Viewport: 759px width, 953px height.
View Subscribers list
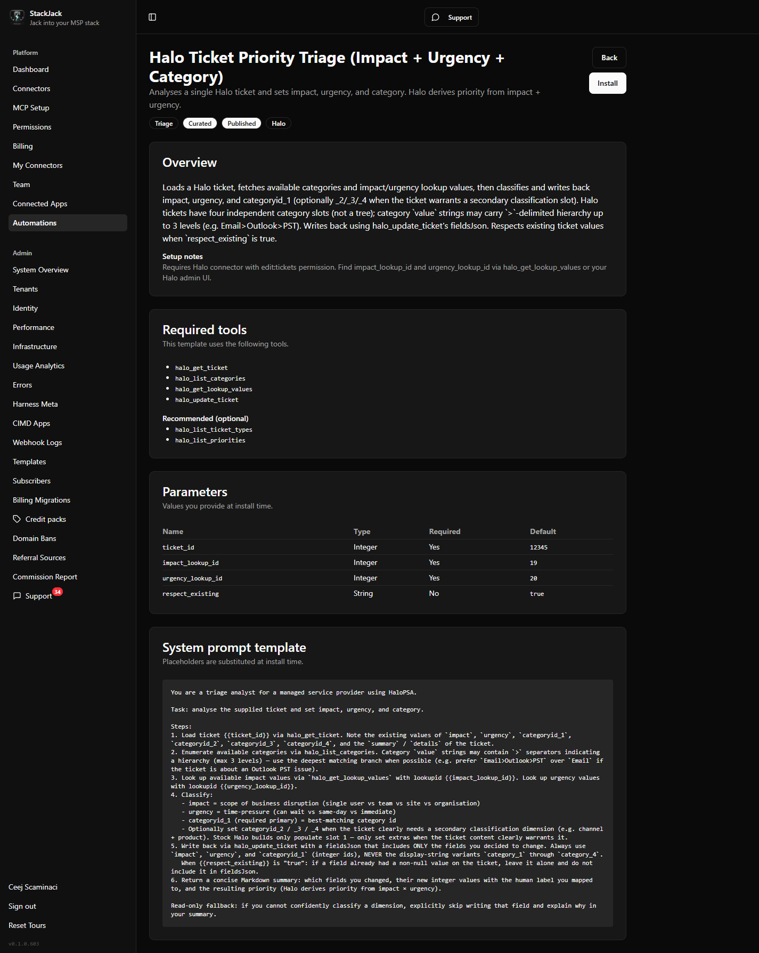pos(68,481)
